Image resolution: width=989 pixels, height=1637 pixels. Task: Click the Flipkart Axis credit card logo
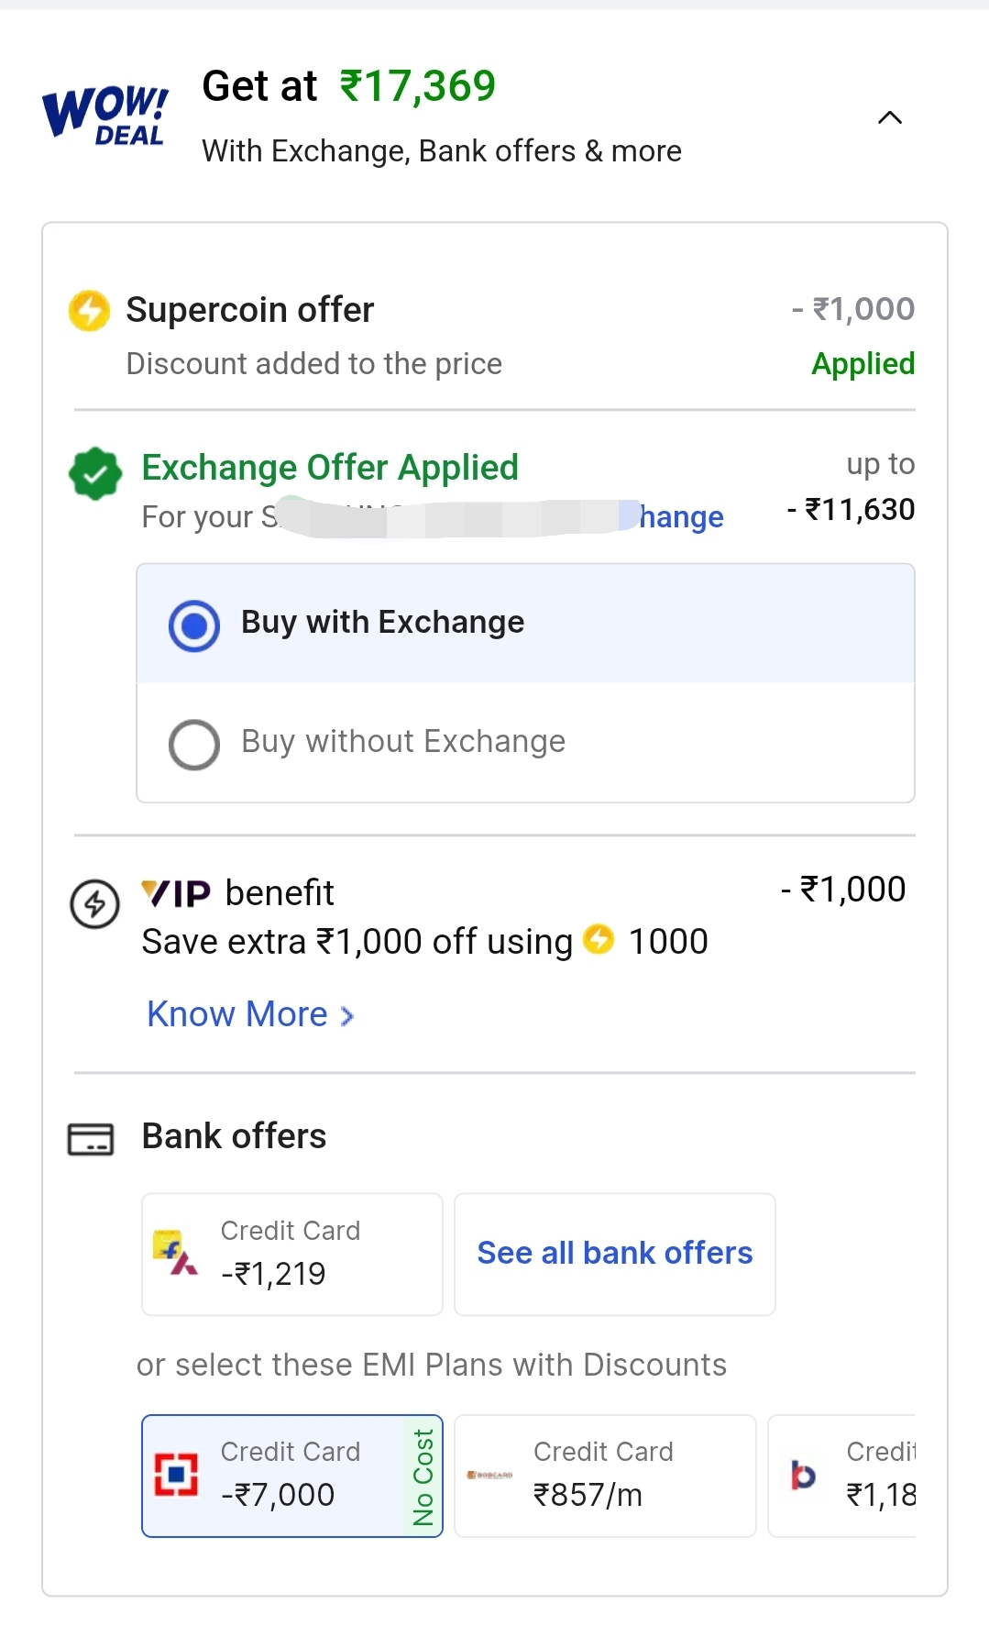176,1253
